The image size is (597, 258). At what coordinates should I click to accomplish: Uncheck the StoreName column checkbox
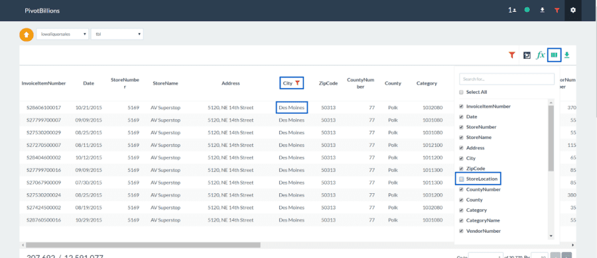[x=462, y=137]
